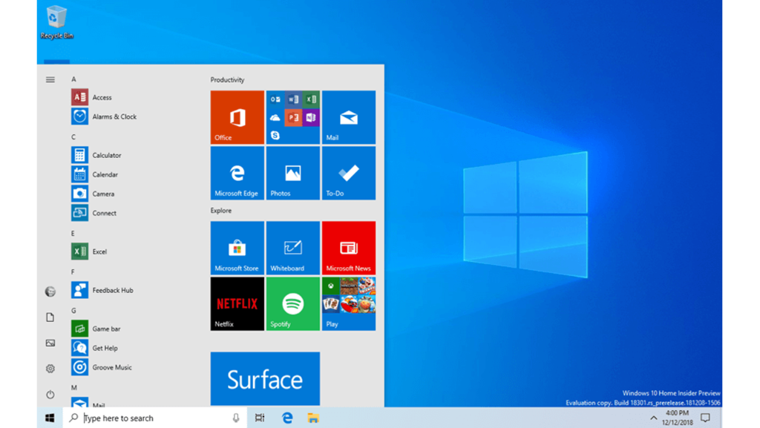This screenshot has width=760, height=428.
Task: Launch the Netflix tile
Action: [237, 303]
